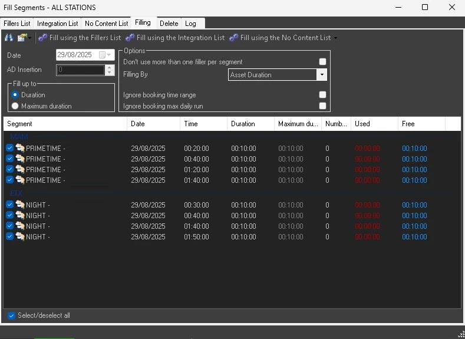This screenshot has width=465, height=339.
Task: Click inside the AD Insertion number field
Action: click(x=80, y=70)
